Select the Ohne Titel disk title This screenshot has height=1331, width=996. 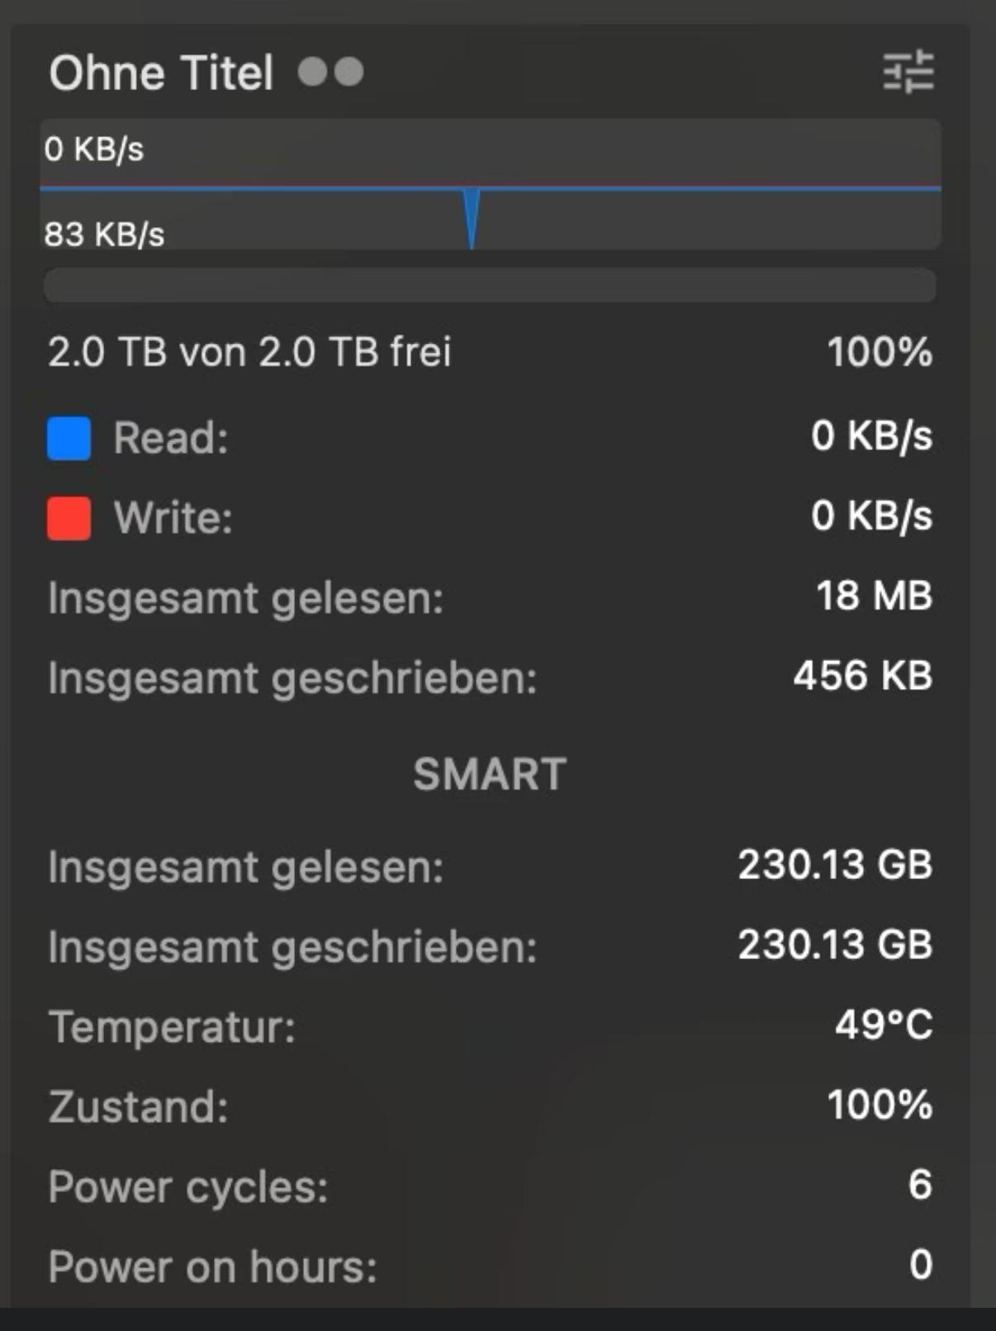click(161, 73)
